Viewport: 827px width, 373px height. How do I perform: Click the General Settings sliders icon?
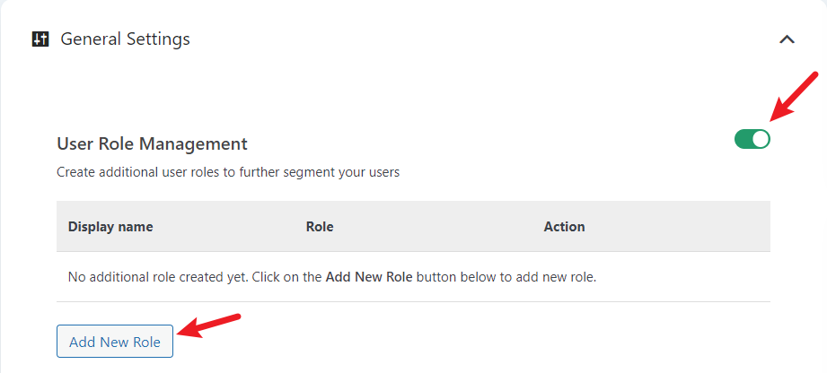pos(40,39)
